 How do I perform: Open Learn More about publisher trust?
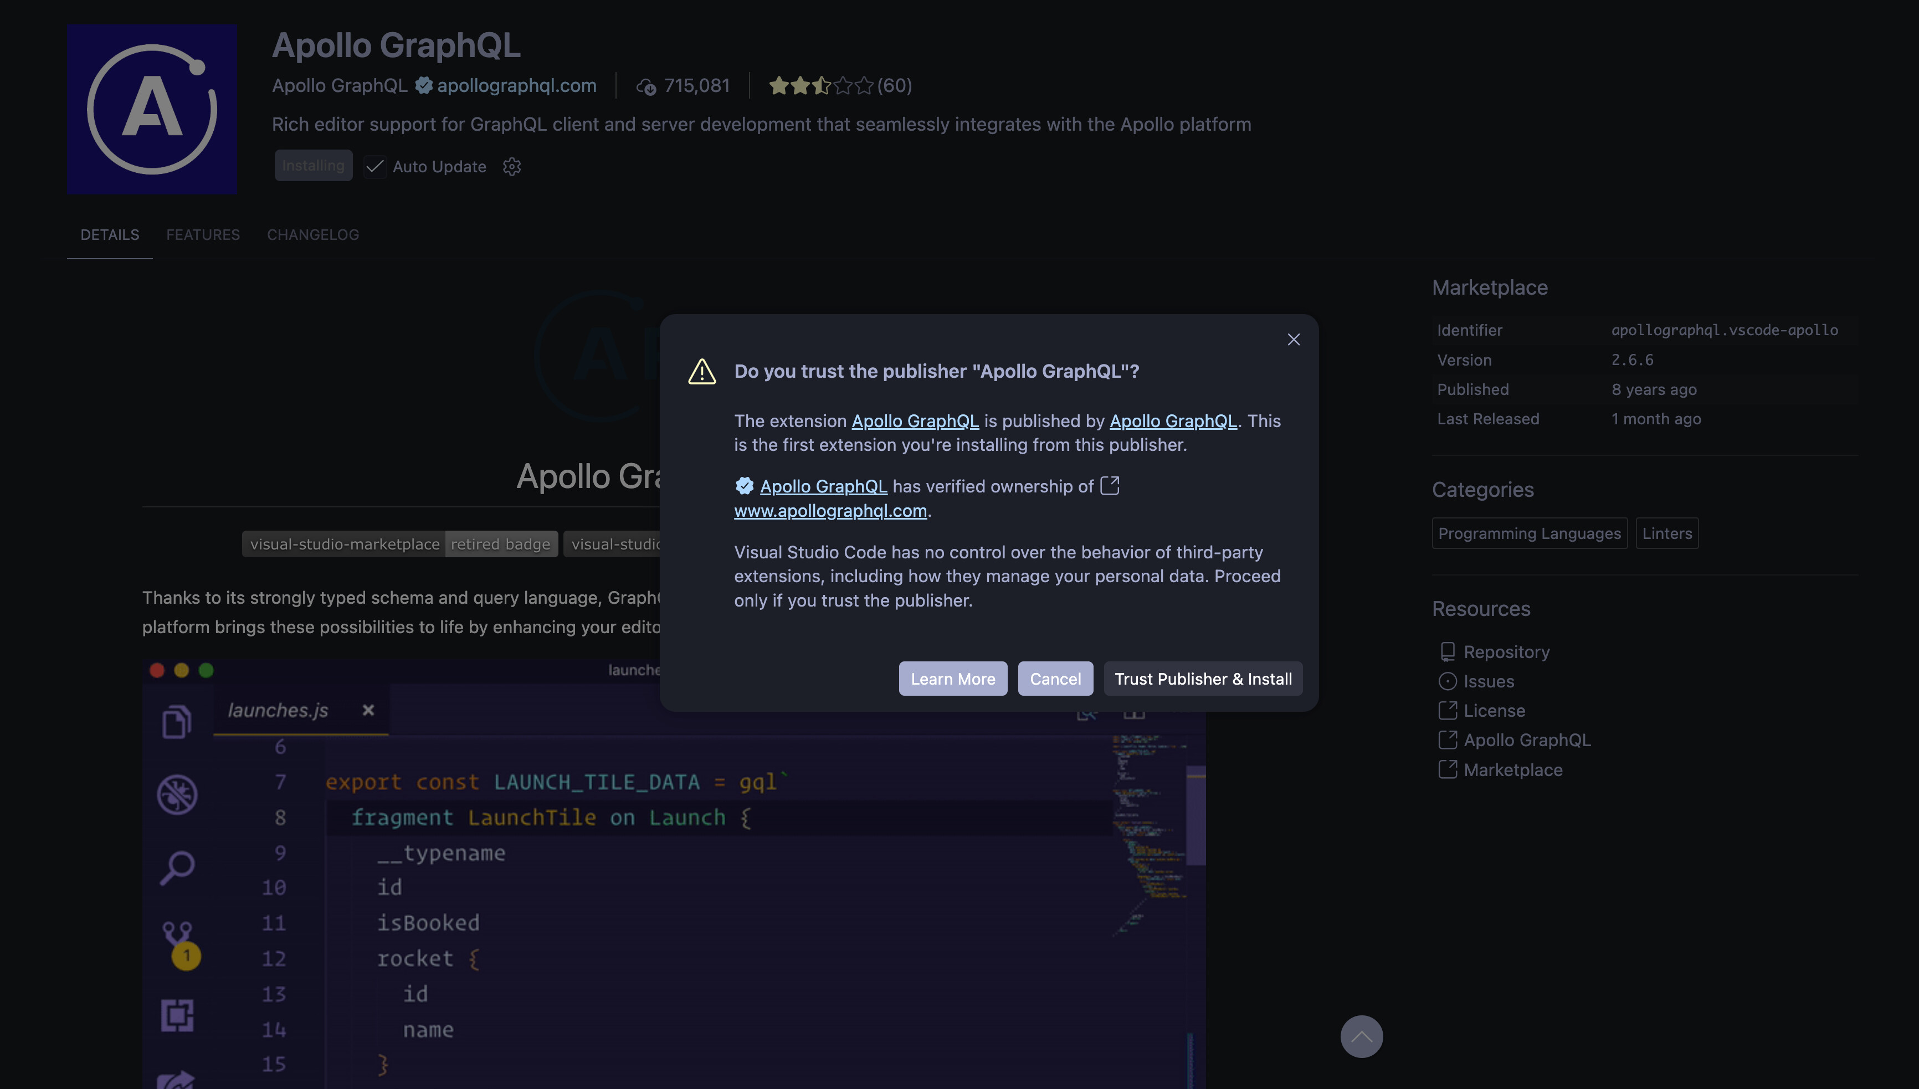[x=953, y=679]
